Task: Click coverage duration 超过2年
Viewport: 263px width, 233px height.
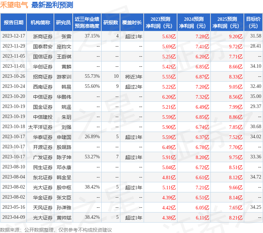Action: tap(134, 87)
